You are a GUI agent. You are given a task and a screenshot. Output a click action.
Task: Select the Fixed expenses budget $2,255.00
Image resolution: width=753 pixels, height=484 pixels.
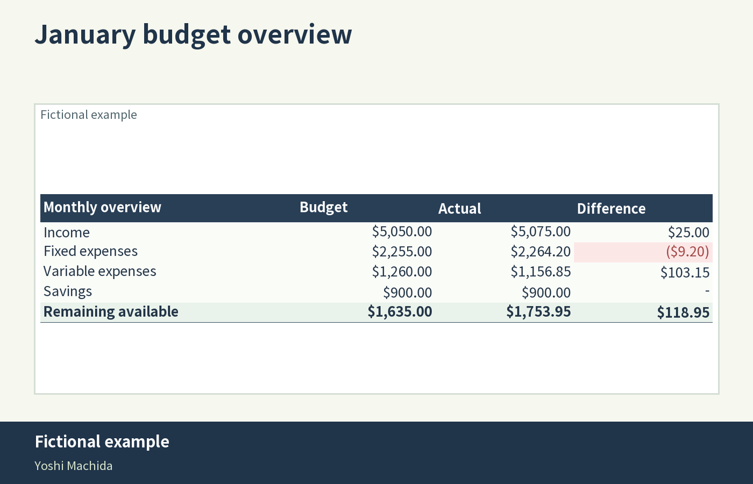click(x=402, y=252)
